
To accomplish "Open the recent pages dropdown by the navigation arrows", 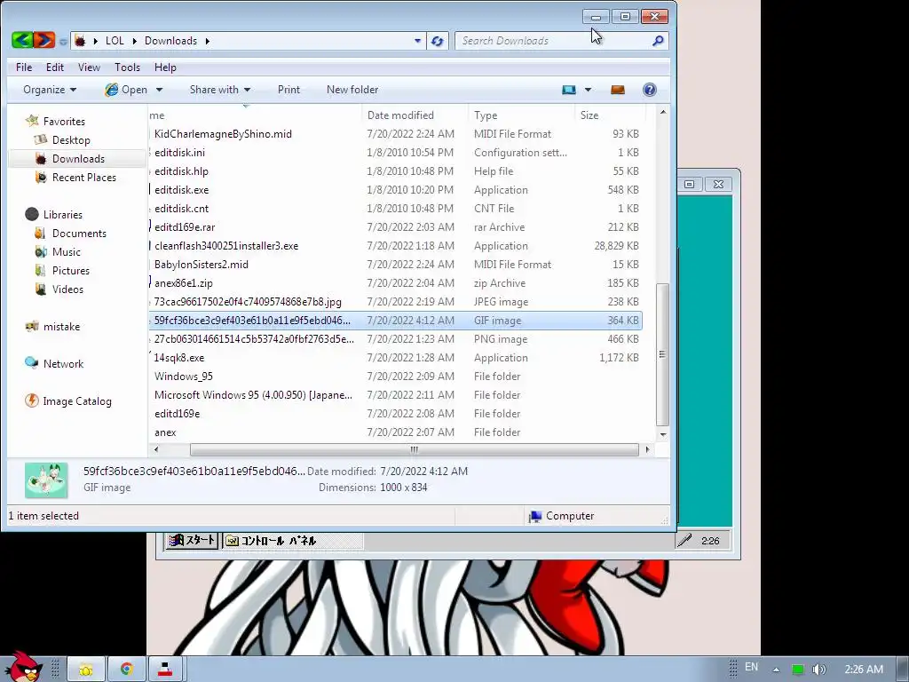I will (63, 41).
